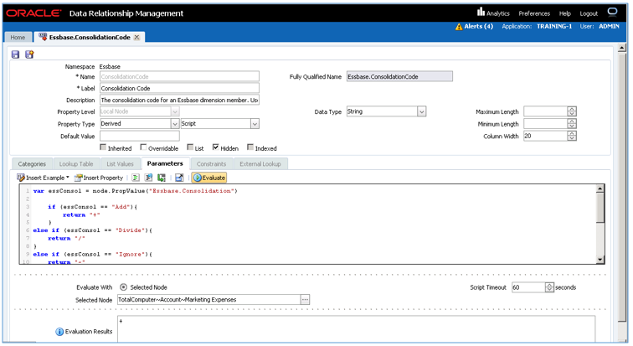Click the page scrollbar up arrow
This screenshot has height=346, width=633.
tap(622, 48)
